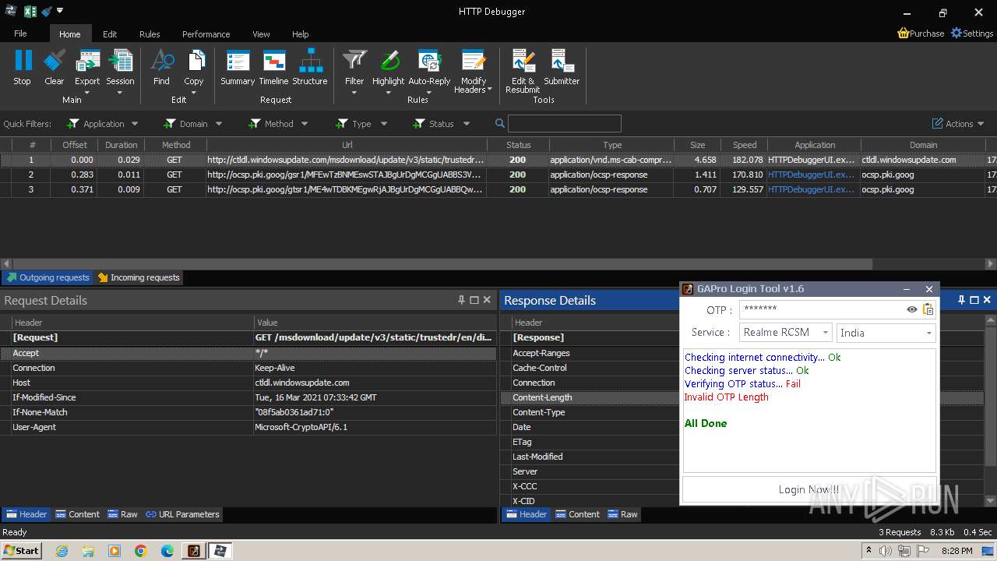Click paste clipboard icon in GAPro Login Tool
Viewport: 997px width, 561px height.
pyautogui.click(x=928, y=309)
